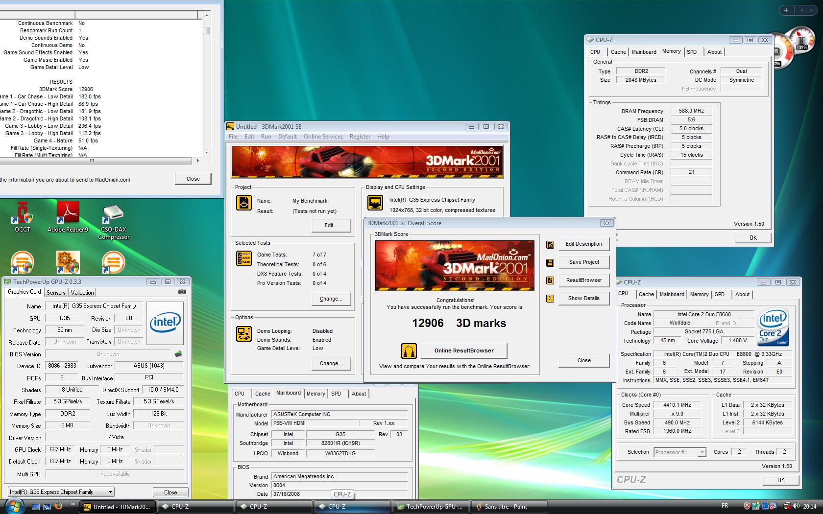Open the OCCT desktop shortcut
Image resolution: width=823 pixels, height=514 pixels.
(23, 217)
